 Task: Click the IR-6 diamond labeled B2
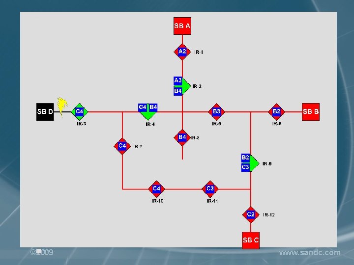coord(276,112)
